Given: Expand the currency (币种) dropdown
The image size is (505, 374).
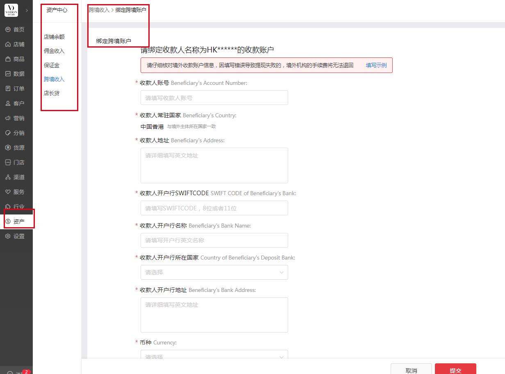Looking at the screenshot, I should (214, 356).
